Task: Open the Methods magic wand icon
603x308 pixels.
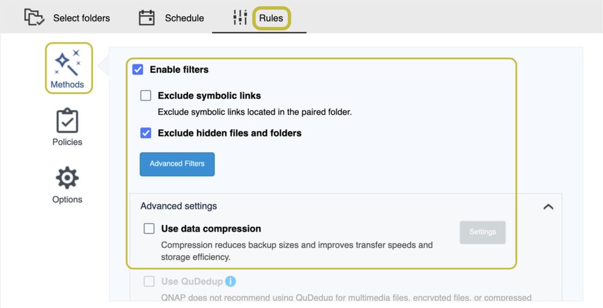Action: (67, 63)
